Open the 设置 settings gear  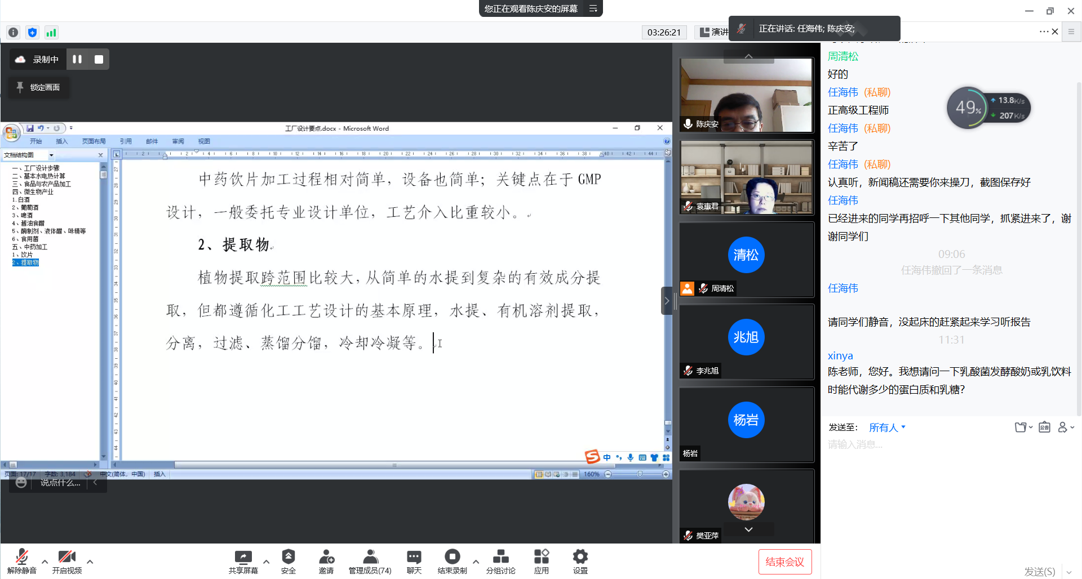point(580,557)
